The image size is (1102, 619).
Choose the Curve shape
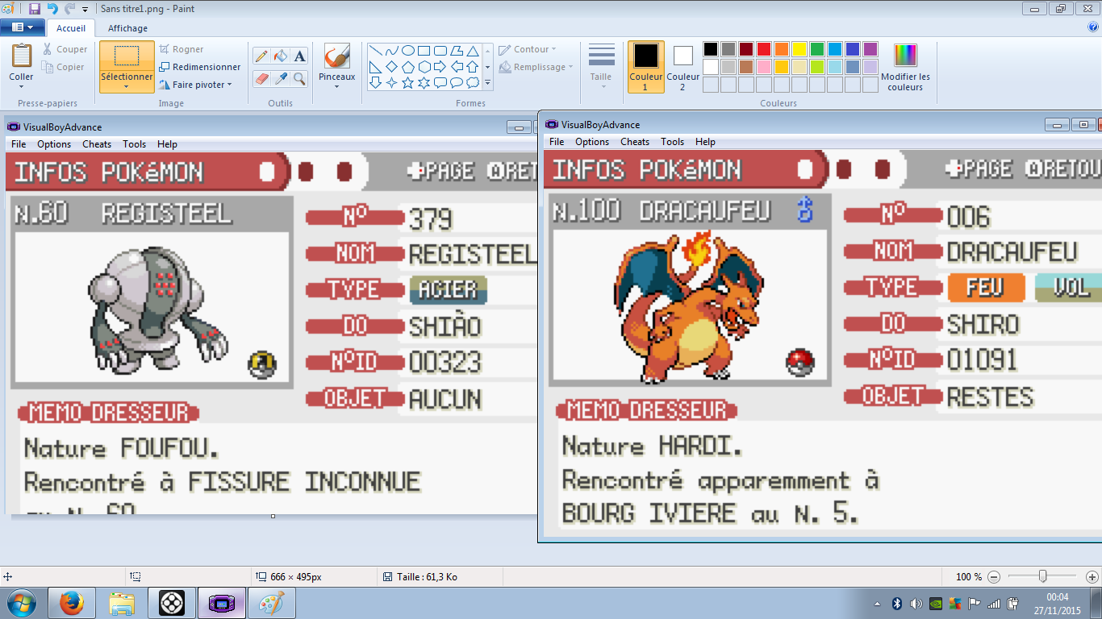pos(391,50)
